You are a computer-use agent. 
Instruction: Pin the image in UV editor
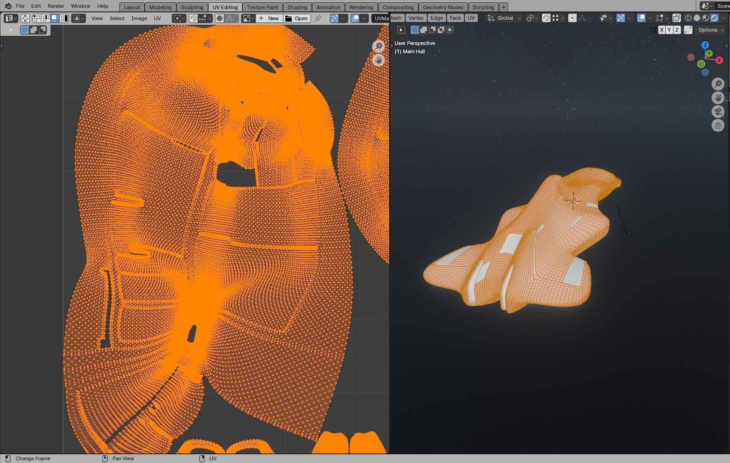click(x=318, y=18)
